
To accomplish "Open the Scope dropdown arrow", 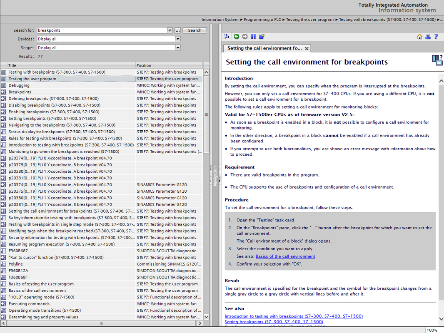I will coord(178,48).
